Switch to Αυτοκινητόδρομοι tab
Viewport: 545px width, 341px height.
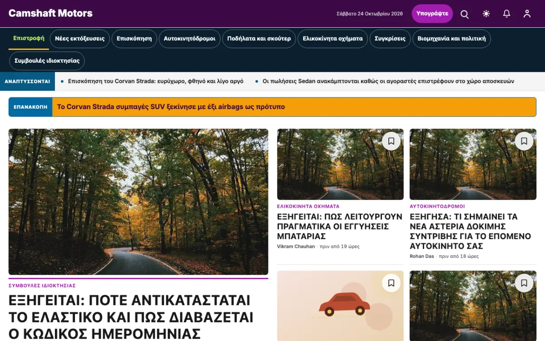(x=189, y=39)
